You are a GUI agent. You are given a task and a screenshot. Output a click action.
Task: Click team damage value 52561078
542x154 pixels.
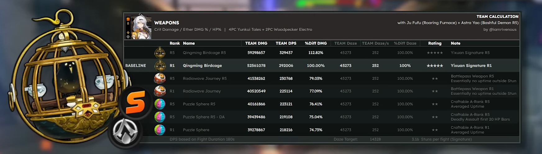(256, 66)
